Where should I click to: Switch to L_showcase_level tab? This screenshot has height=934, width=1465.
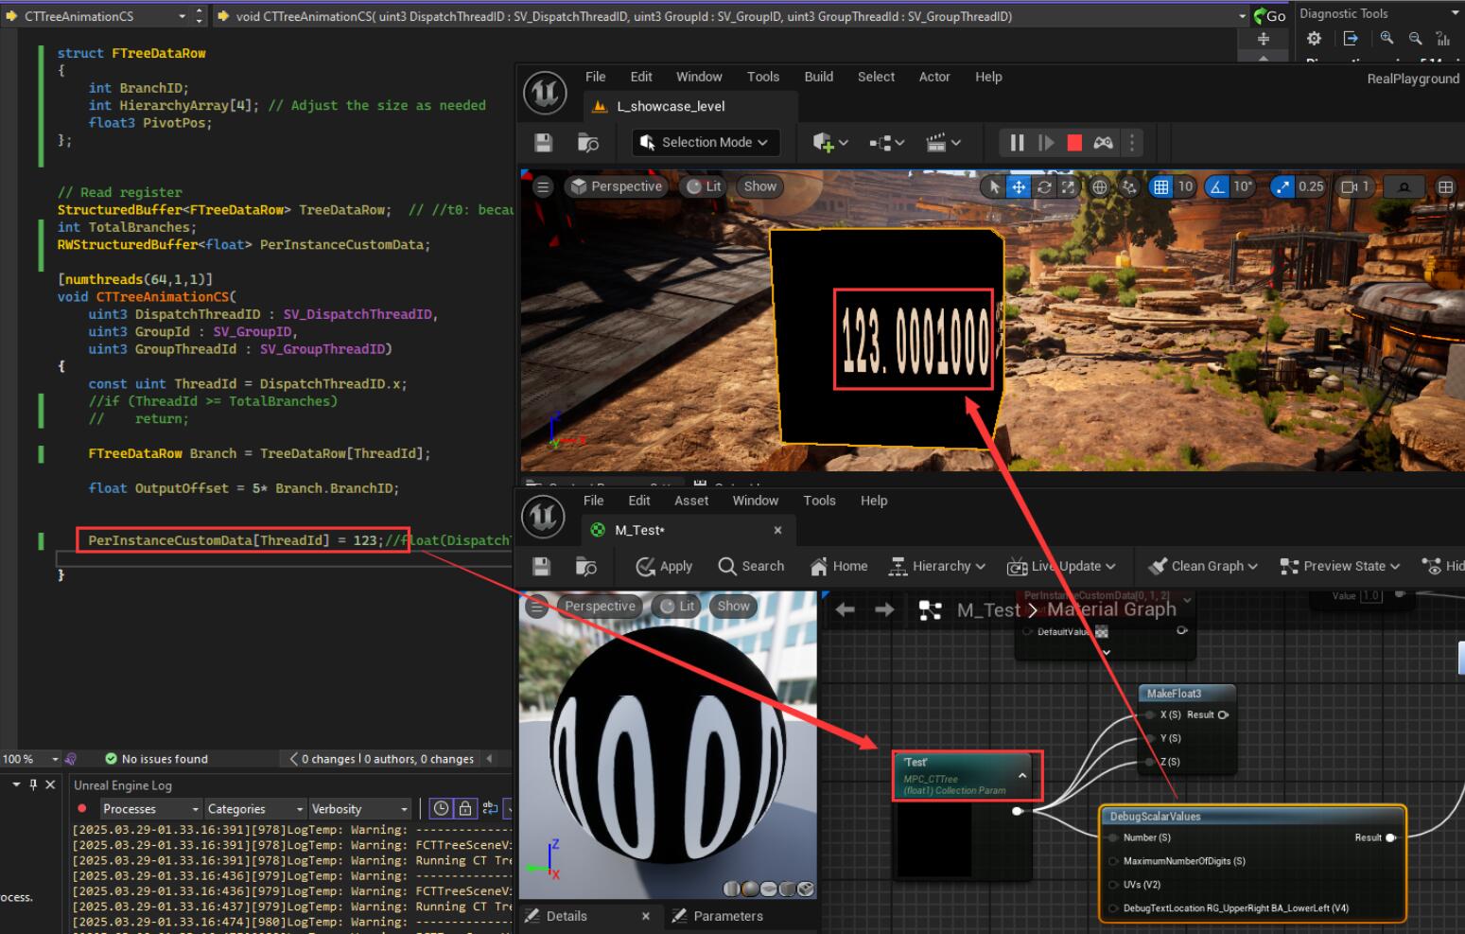pyautogui.click(x=690, y=106)
